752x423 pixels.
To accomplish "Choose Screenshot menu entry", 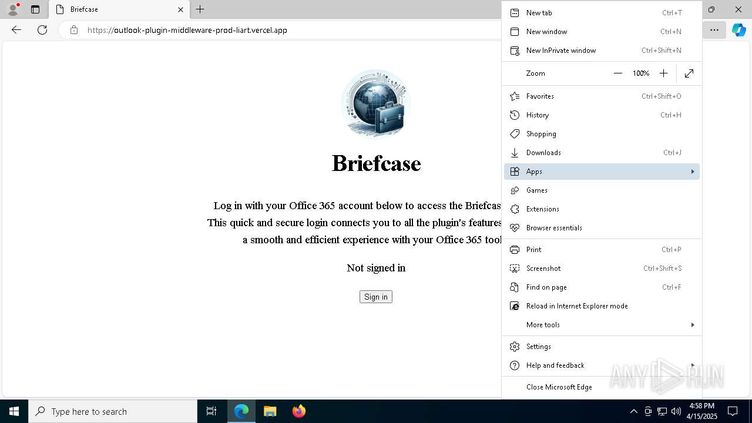I will pyautogui.click(x=602, y=268).
